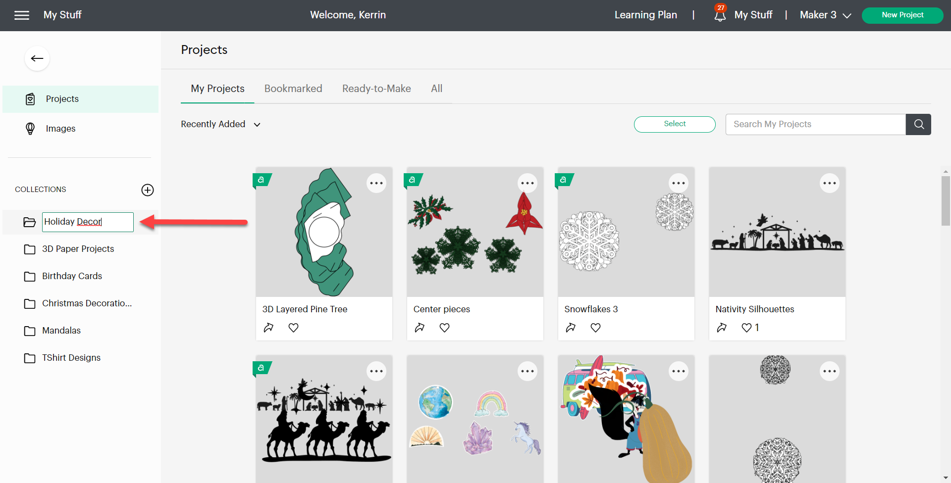Like the Center pieces project
Screen dimensions: 951x483
pyautogui.click(x=444, y=328)
